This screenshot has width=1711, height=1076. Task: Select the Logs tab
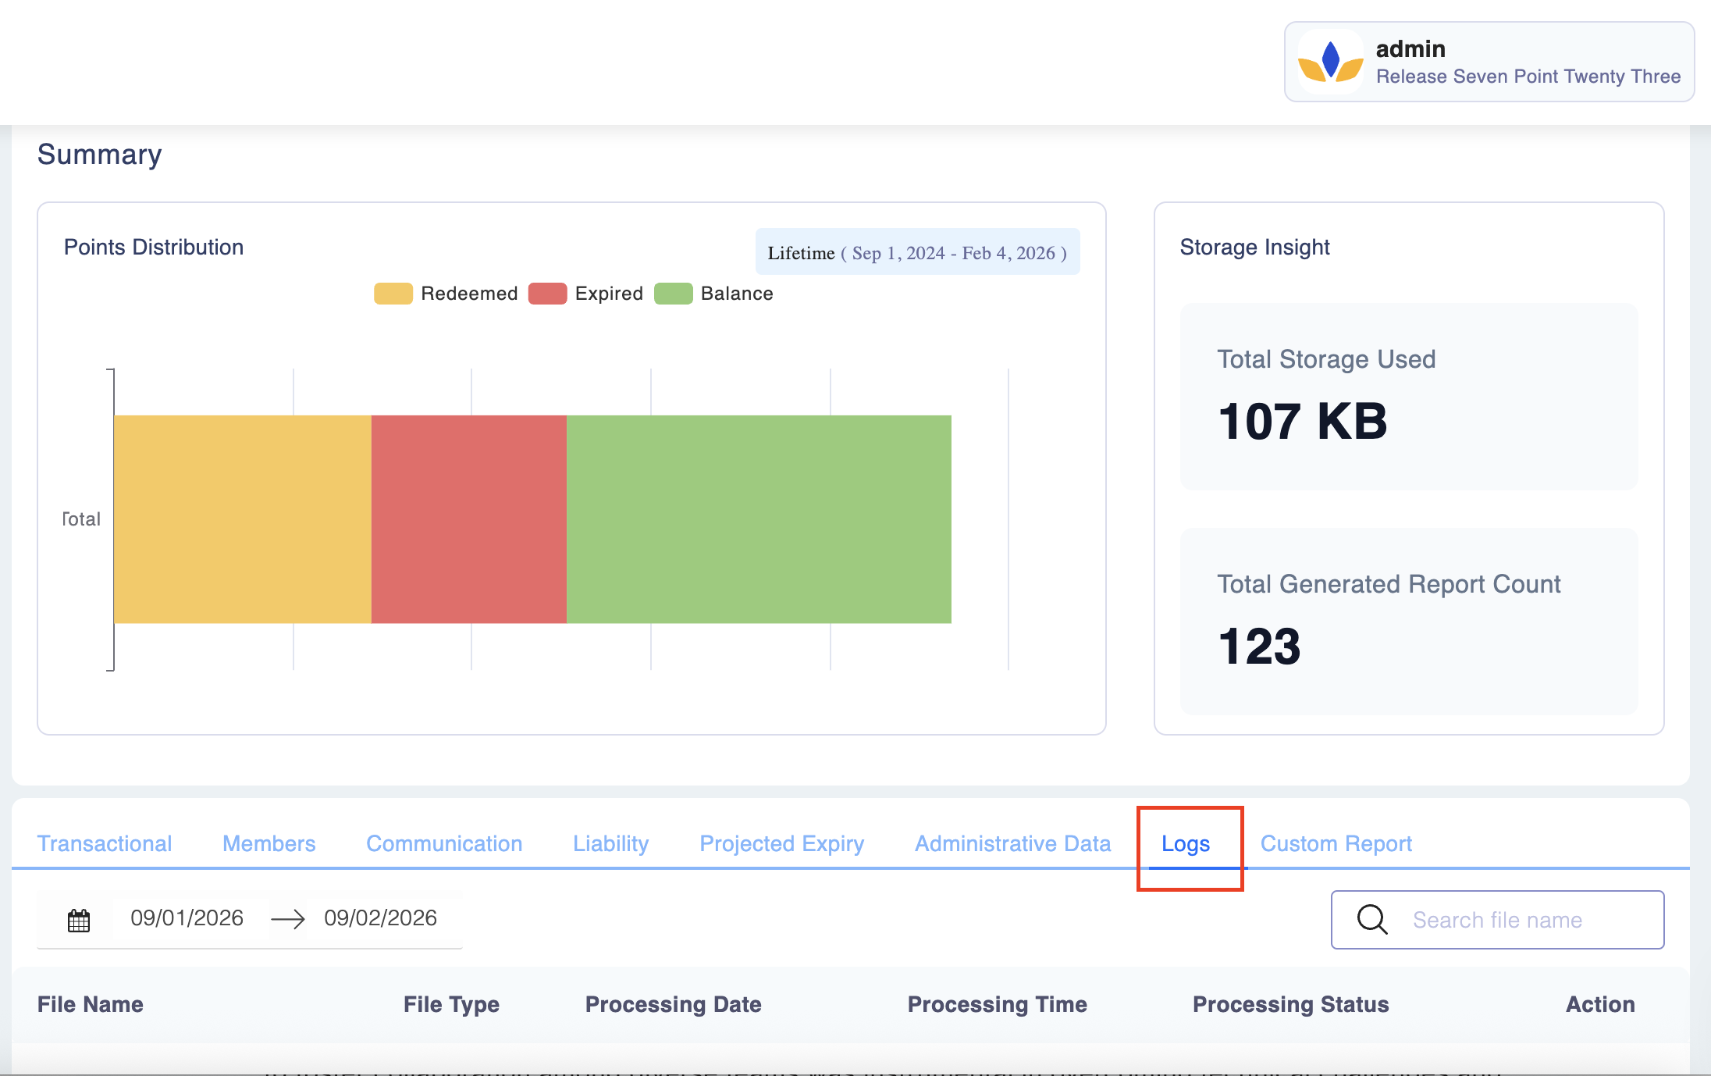tap(1185, 843)
